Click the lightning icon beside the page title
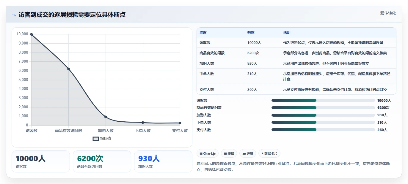 [14, 15]
